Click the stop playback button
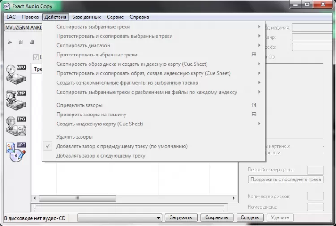The width and height of the screenshot is (336, 226). coord(32,43)
